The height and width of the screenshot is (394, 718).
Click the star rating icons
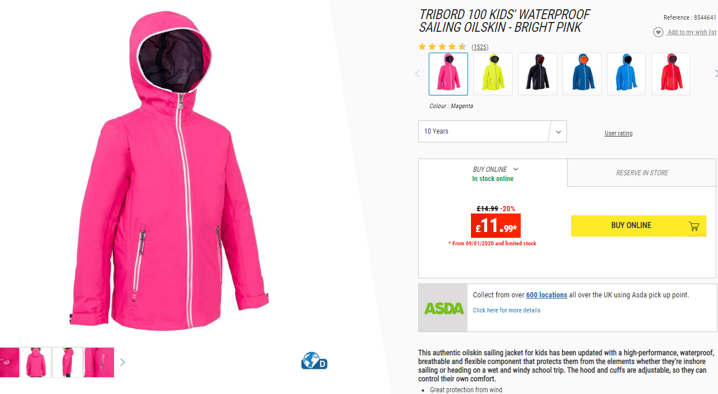pyautogui.click(x=442, y=47)
